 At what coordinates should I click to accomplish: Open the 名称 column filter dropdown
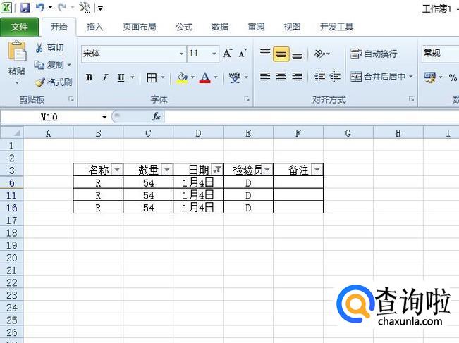117,170
